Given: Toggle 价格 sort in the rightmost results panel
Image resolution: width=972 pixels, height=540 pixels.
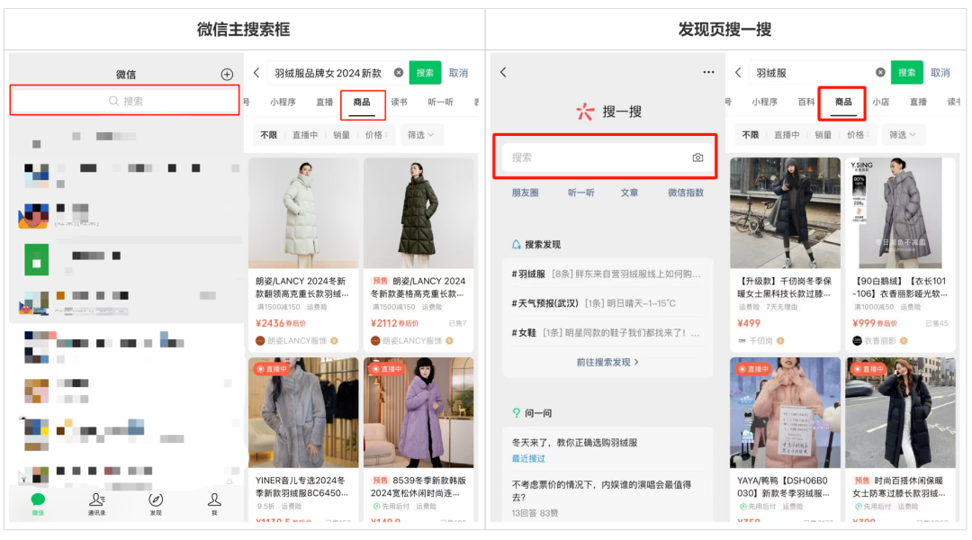Looking at the screenshot, I should coord(856,135).
